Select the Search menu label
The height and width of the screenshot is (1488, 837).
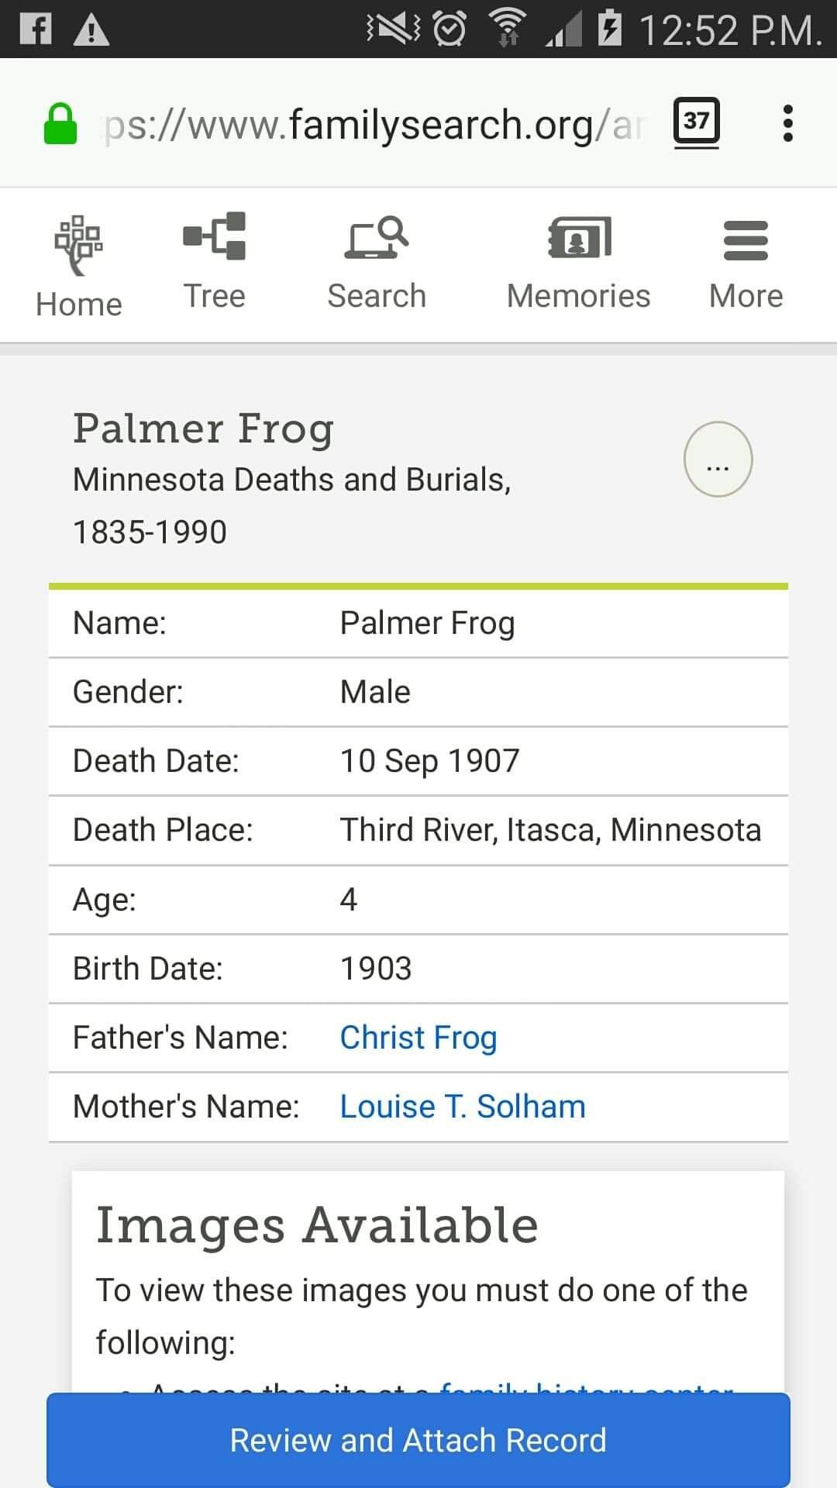point(377,296)
